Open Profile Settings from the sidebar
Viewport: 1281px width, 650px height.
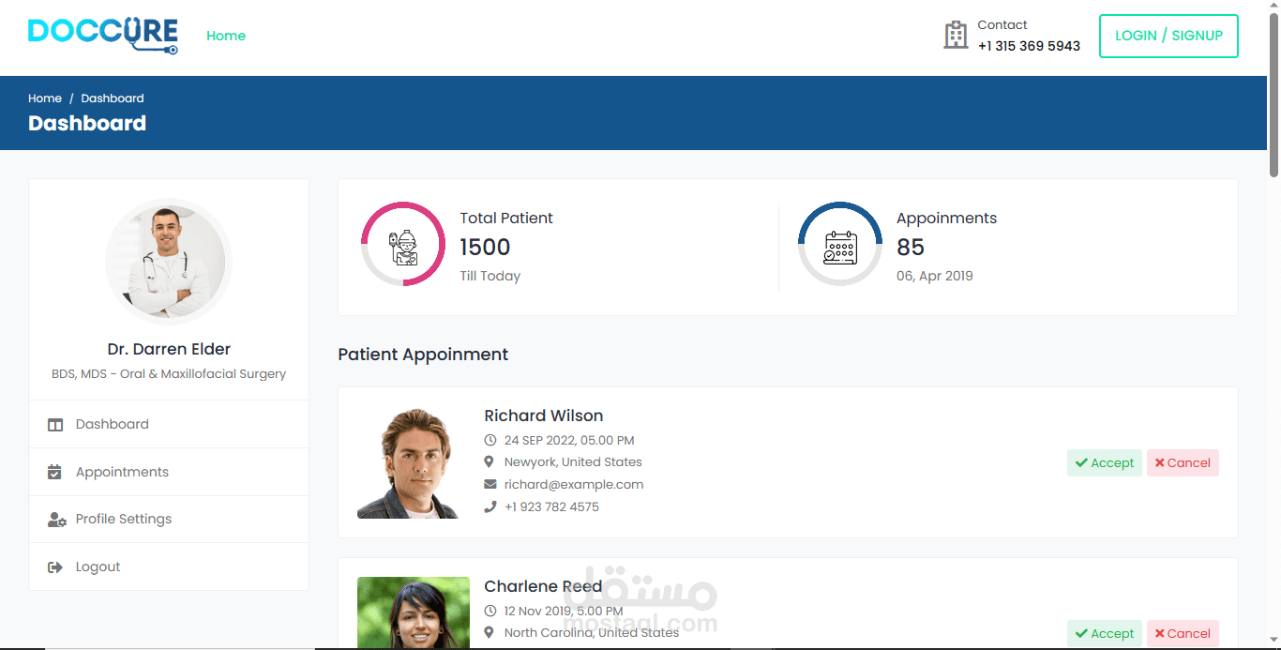pyautogui.click(x=123, y=520)
